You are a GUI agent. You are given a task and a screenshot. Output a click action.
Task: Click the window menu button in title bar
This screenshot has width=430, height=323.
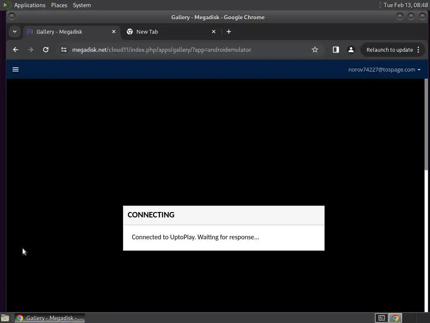(x=12, y=17)
